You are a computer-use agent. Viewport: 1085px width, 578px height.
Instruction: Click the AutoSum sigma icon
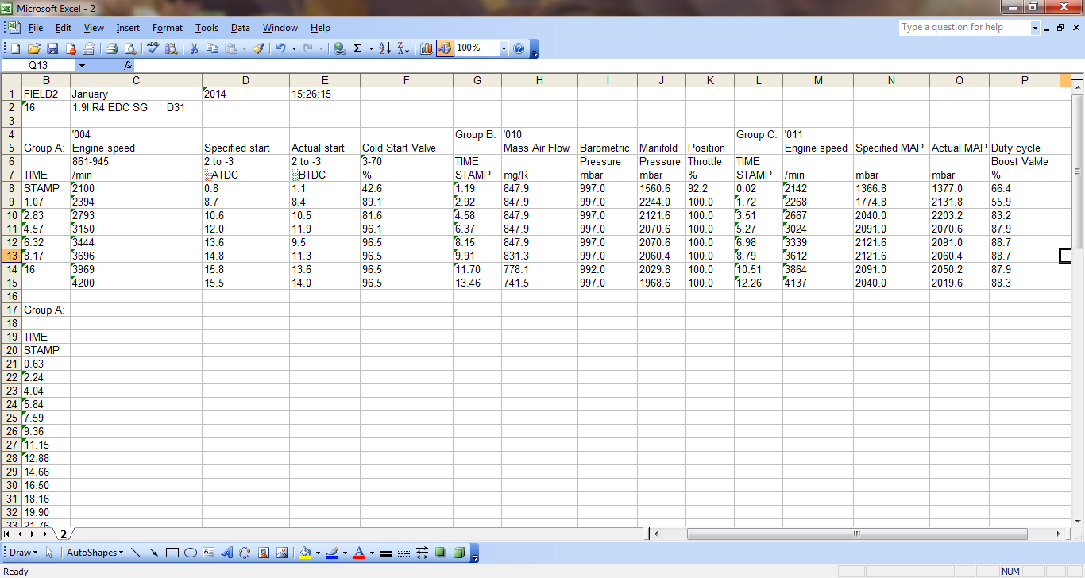pyautogui.click(x=357, y=48)
